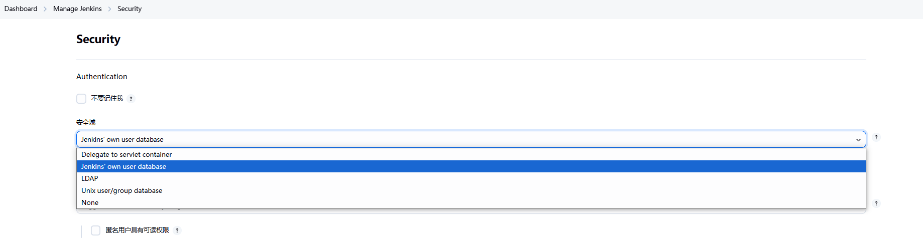This screenshot has height=244, width=923.
Task: Collapse the 安全域 security realm dropdown
Action: pos(471,139)
